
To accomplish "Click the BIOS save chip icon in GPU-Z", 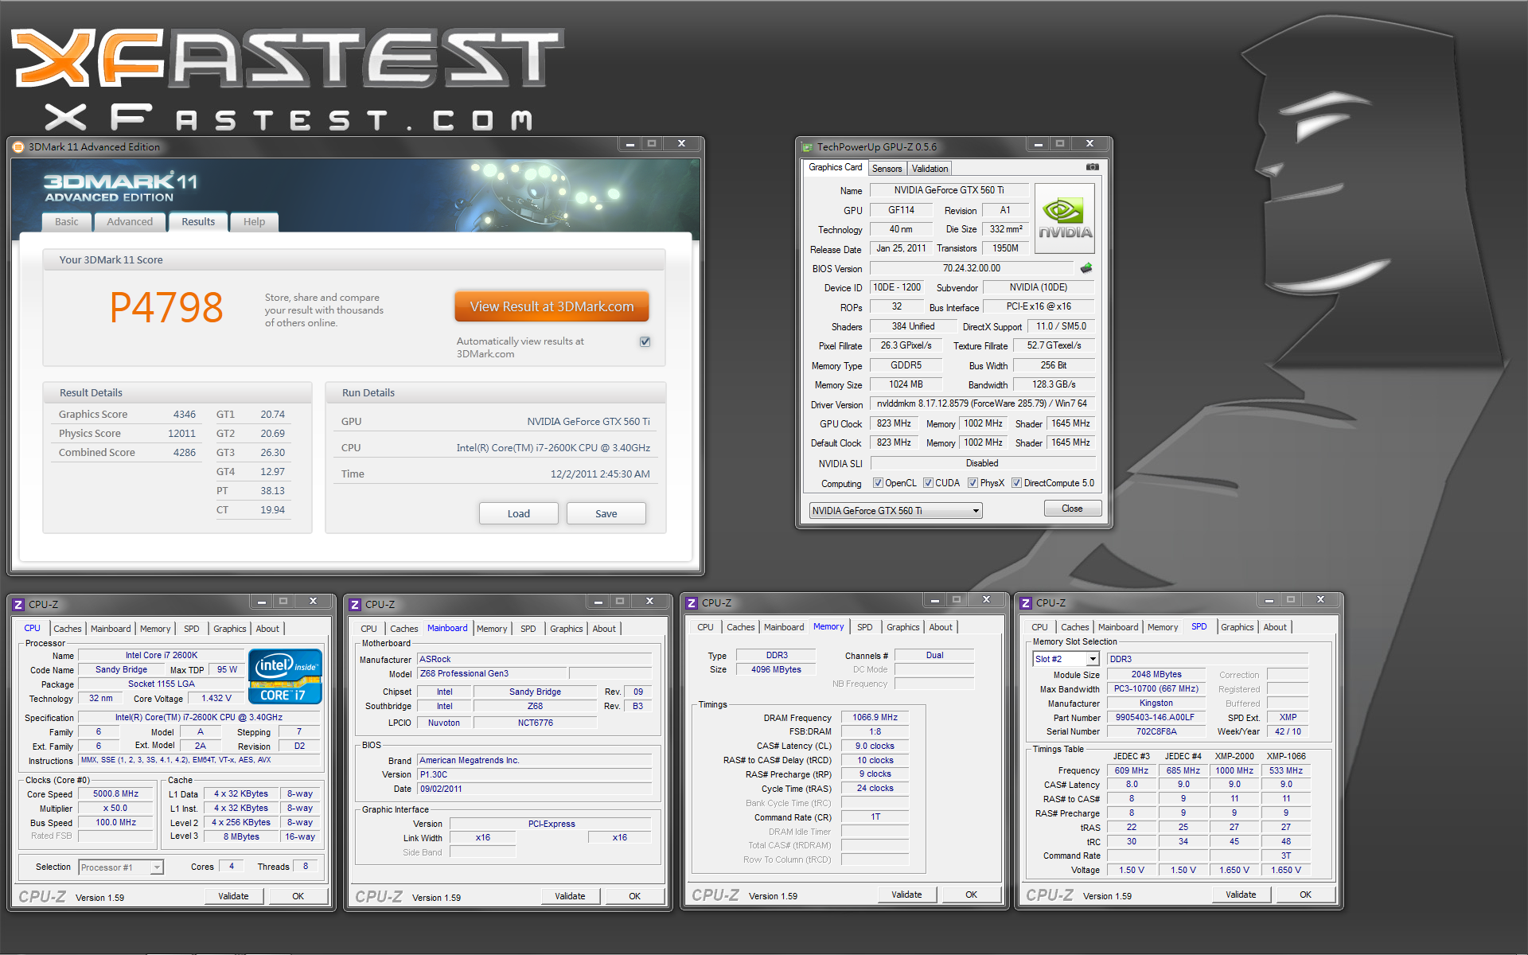I will pos(1086,268).
